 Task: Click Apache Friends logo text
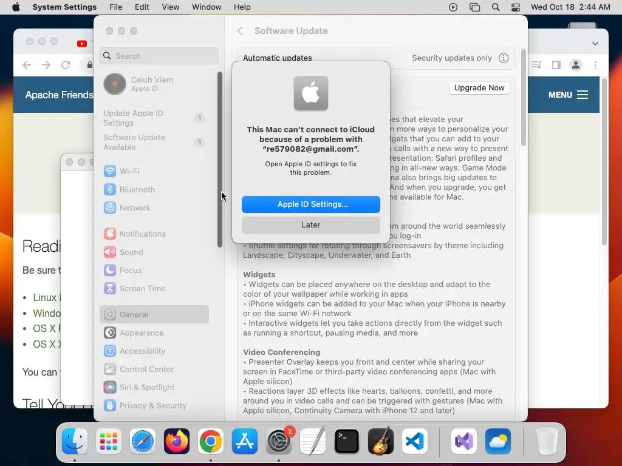59,95
